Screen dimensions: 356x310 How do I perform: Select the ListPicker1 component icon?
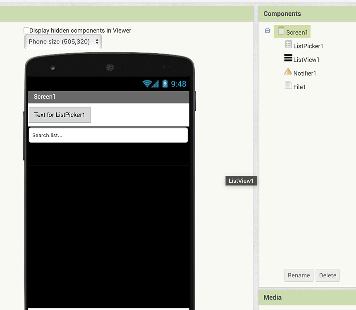(288, 45)
